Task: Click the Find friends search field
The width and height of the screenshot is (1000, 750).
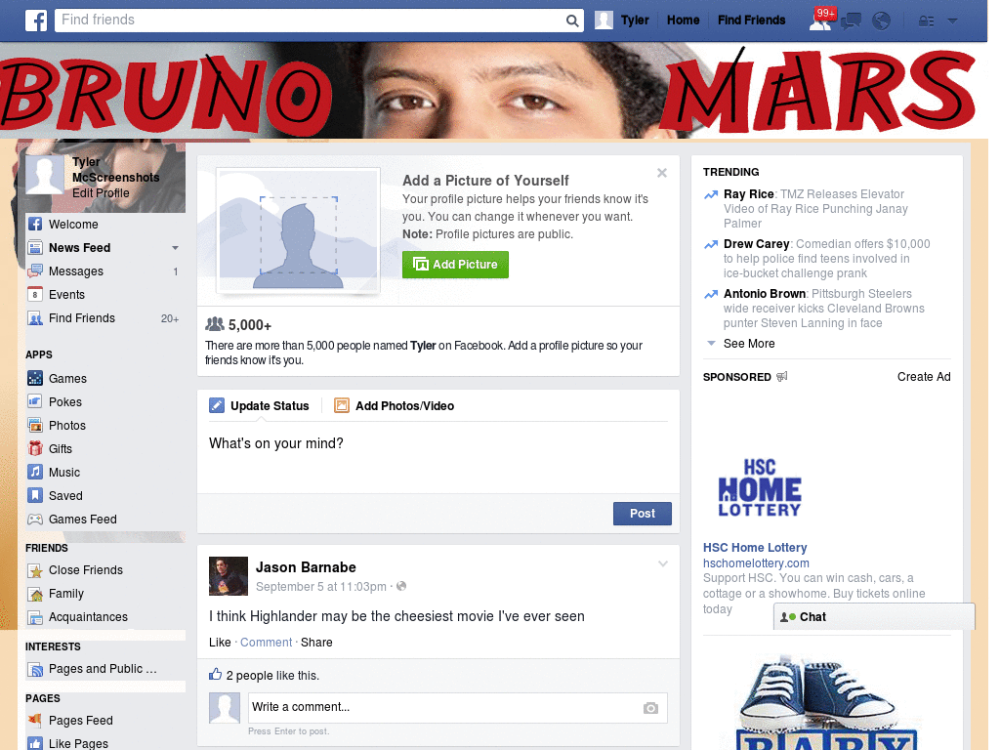Action: point(311,21)
